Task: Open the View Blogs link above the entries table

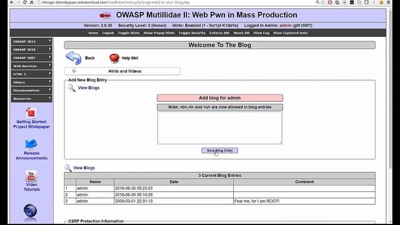Action: point(84,168)
